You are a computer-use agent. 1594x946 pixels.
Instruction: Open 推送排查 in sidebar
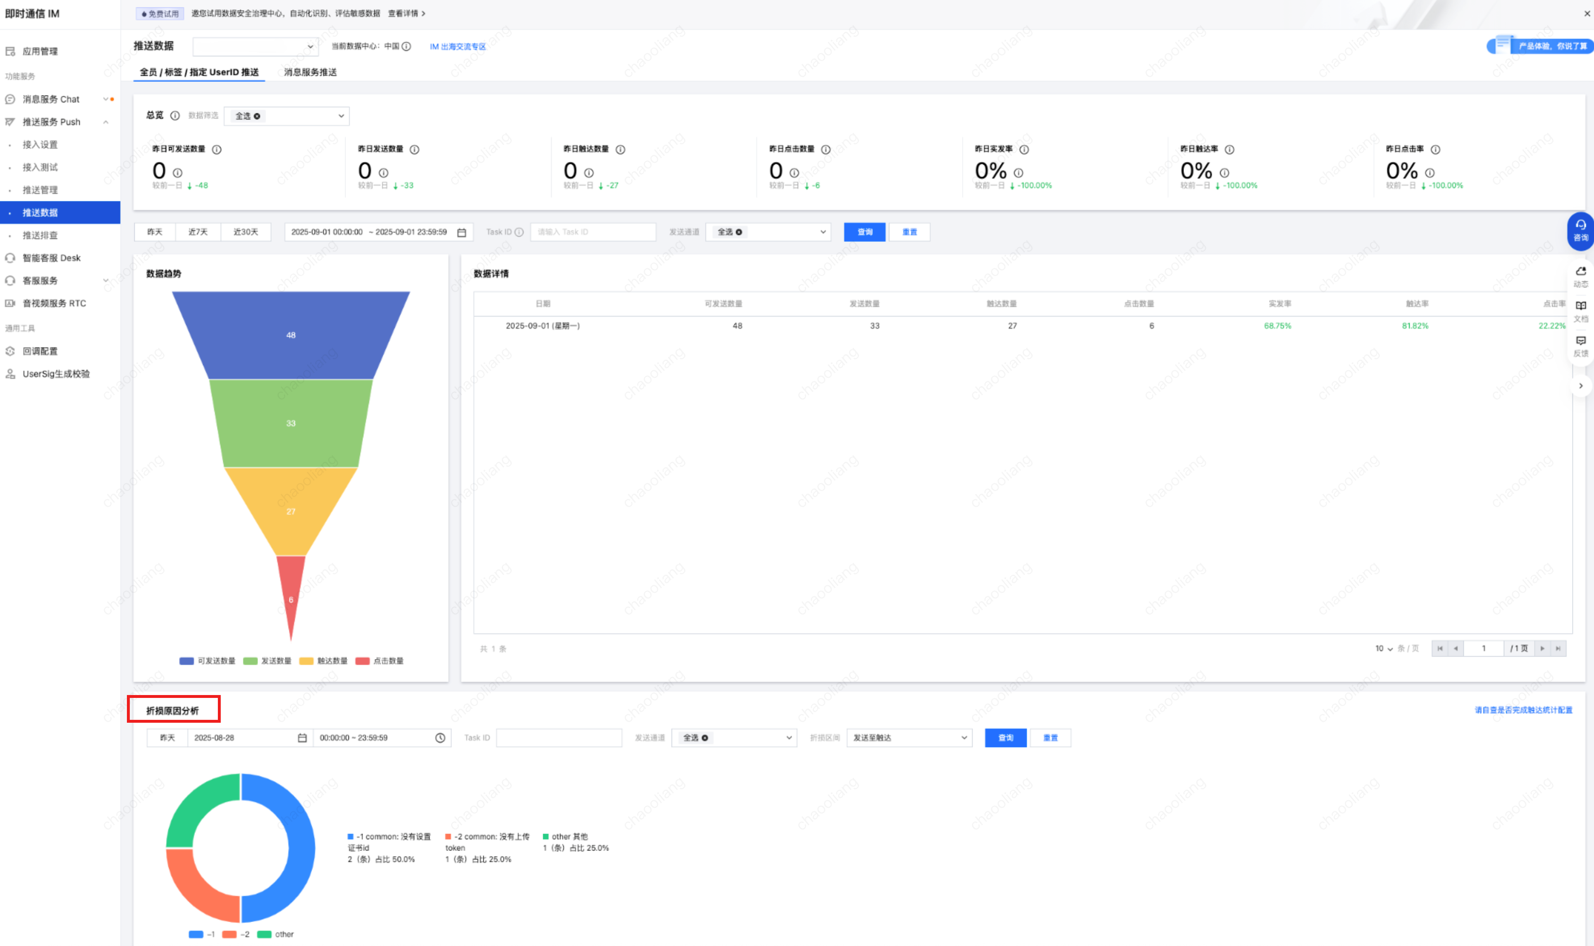point(40,236)
